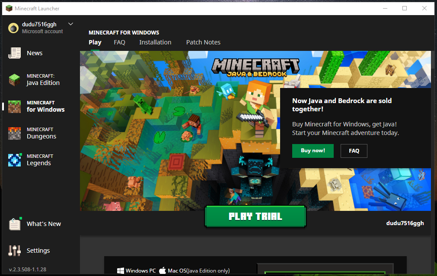Select the Java Edition grass block icon

[15, 80]
